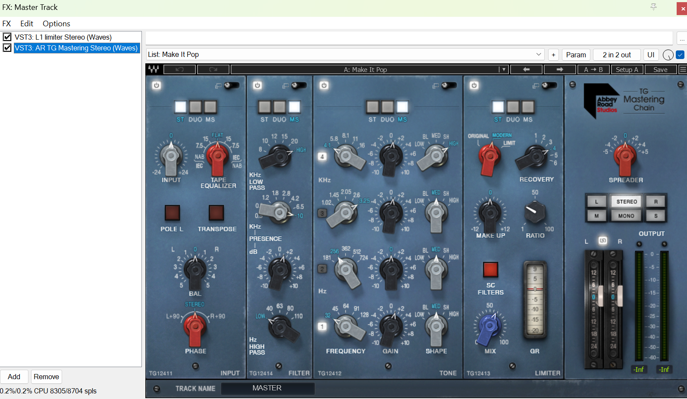Uncheck the AR TG Mastering plugin checkbox
Viewport: 687px width, 399px height.
pos(7,48)
